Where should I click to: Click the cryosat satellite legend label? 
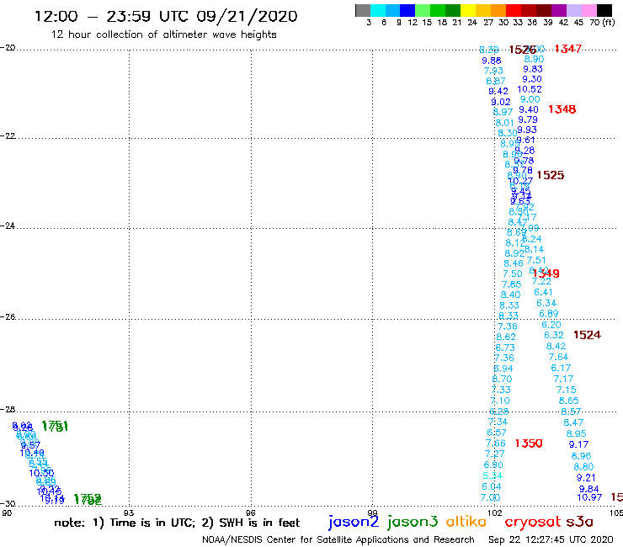pyautogui.click(x=533, y=522)
